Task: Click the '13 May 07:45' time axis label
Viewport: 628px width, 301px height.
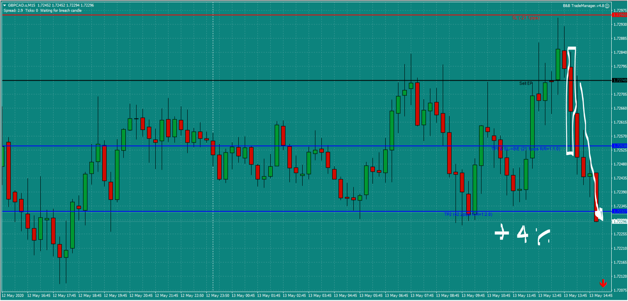Action: [x=422, y=295]
